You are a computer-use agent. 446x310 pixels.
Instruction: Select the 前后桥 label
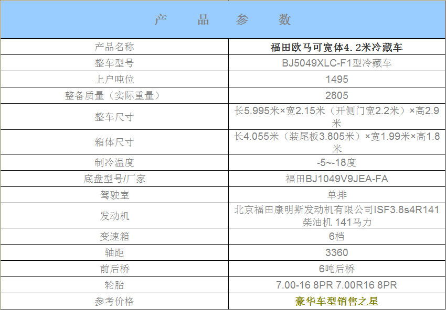pyautogui.click(x=114, y=269)
